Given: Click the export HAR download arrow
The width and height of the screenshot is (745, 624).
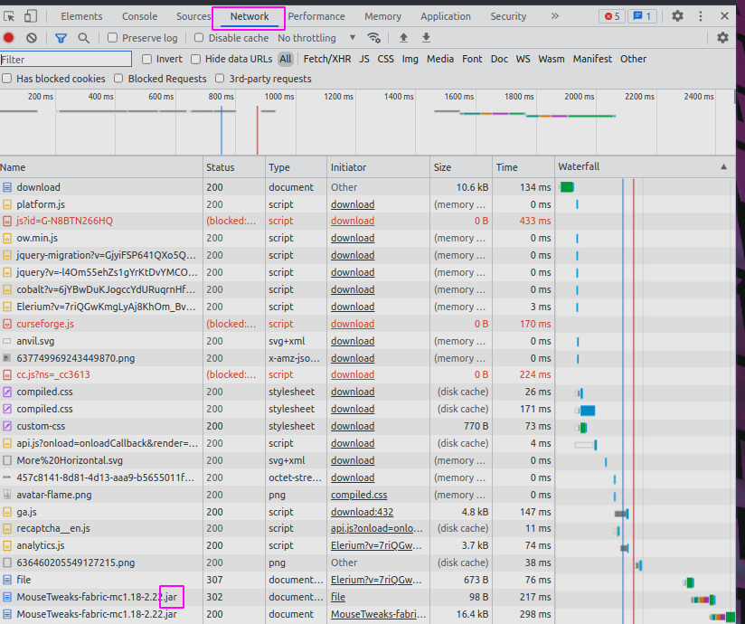Looking at the screenshot, I should pos(426,38).
